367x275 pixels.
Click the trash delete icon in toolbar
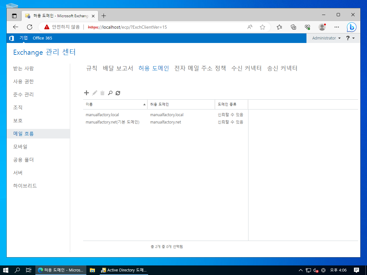(x=102, y=93)
